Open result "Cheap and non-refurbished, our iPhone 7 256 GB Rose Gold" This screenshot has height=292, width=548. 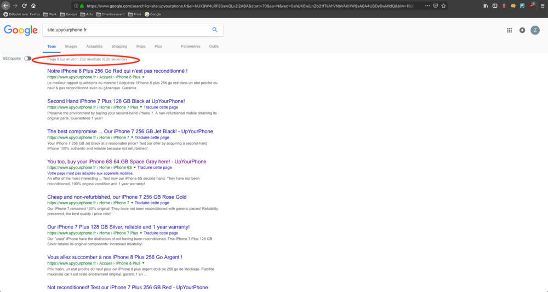click(x=117, y=197)
